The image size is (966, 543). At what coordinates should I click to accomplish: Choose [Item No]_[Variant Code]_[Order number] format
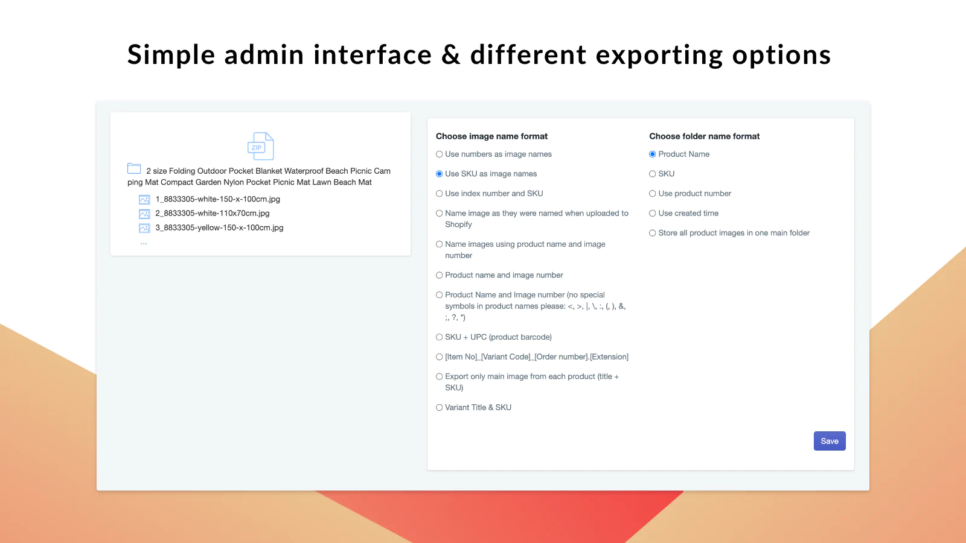[x=440, y=357]
